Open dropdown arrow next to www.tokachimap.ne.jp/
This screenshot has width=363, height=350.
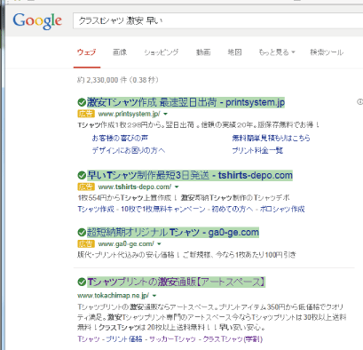click(x=154, y=296)
